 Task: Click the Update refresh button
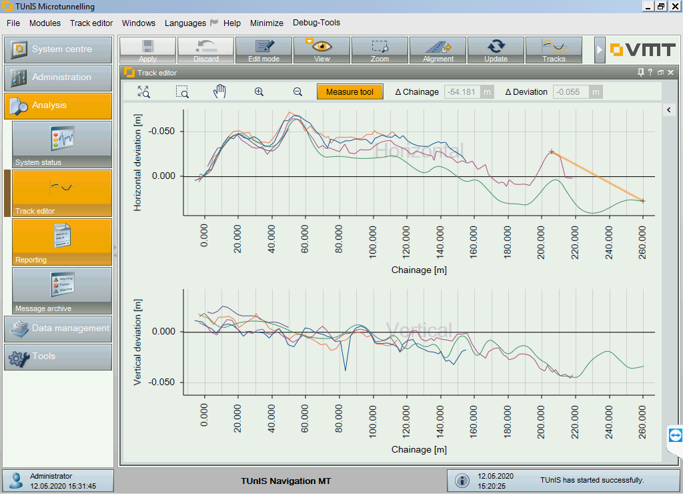click(496, 50)
